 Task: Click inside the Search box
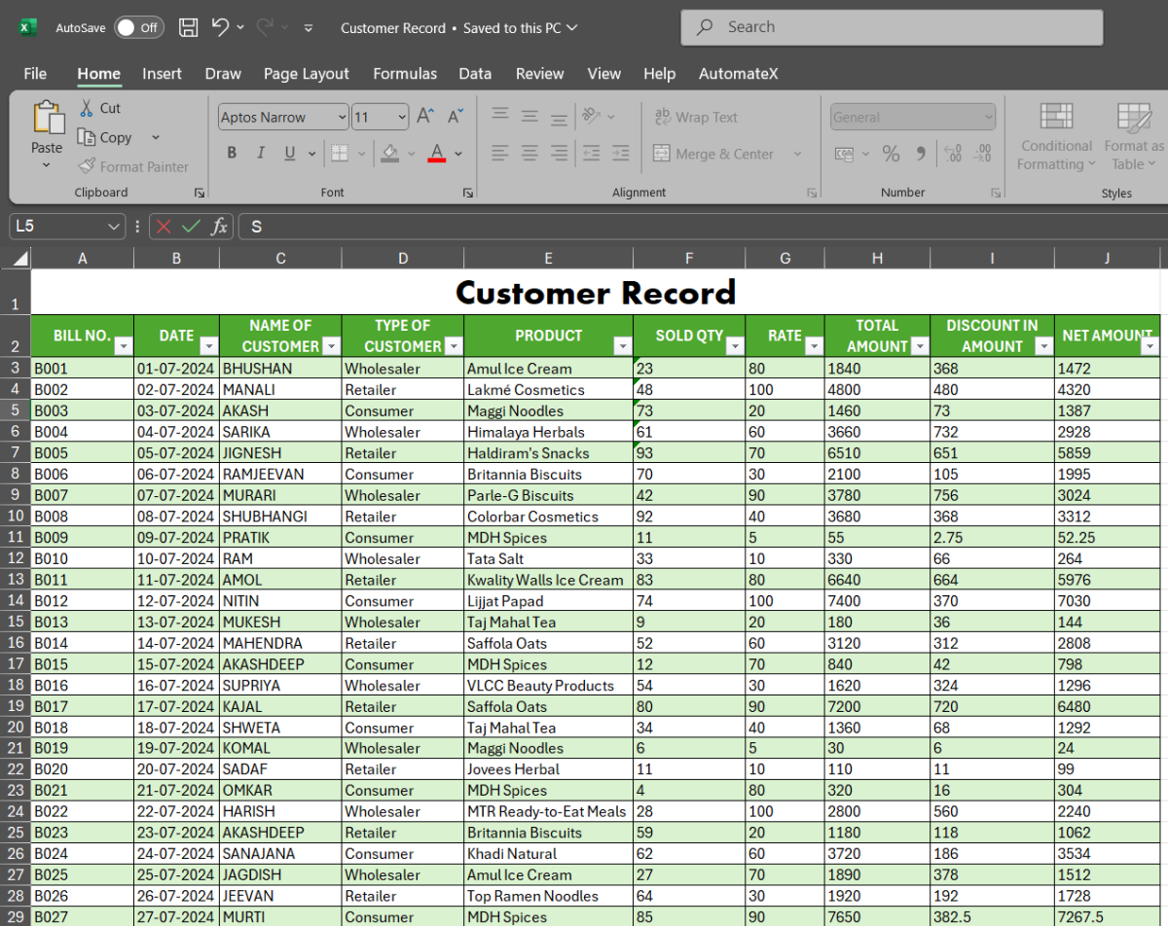[891, 27]
